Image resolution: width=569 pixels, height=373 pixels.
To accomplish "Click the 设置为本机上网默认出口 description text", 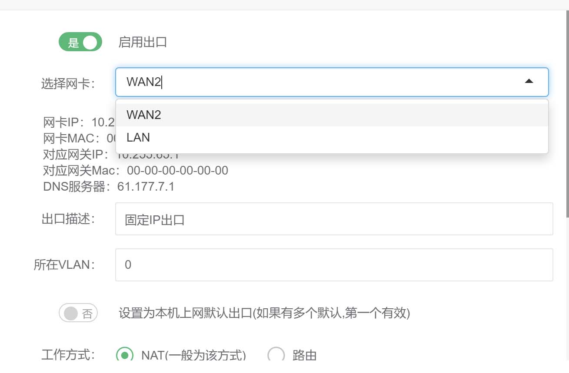I will pyautogui.click(x=264, y=313).
